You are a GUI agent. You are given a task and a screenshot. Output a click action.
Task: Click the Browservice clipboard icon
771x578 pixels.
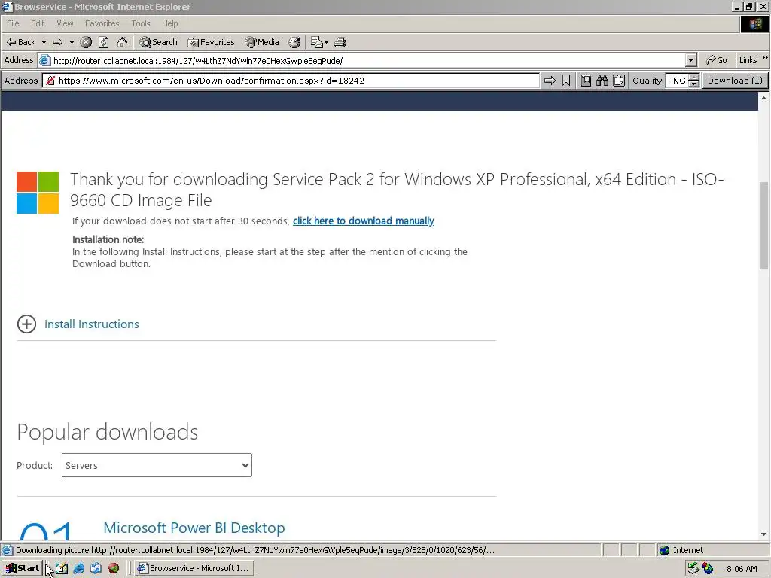(x=619, y=81)
